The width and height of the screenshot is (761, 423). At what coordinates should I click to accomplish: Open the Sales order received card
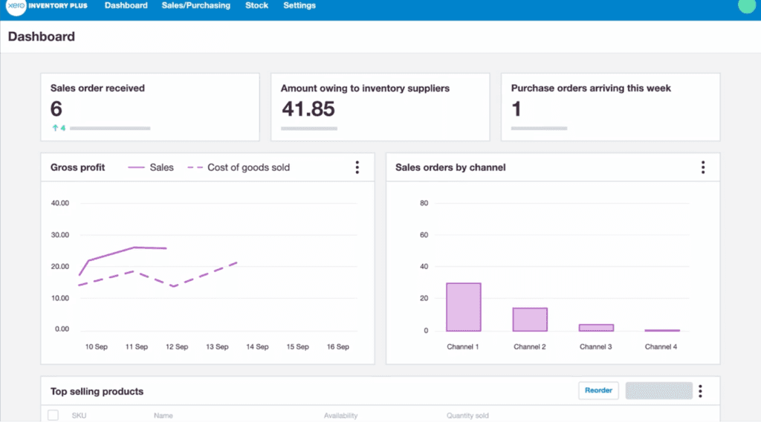point(149,106)
